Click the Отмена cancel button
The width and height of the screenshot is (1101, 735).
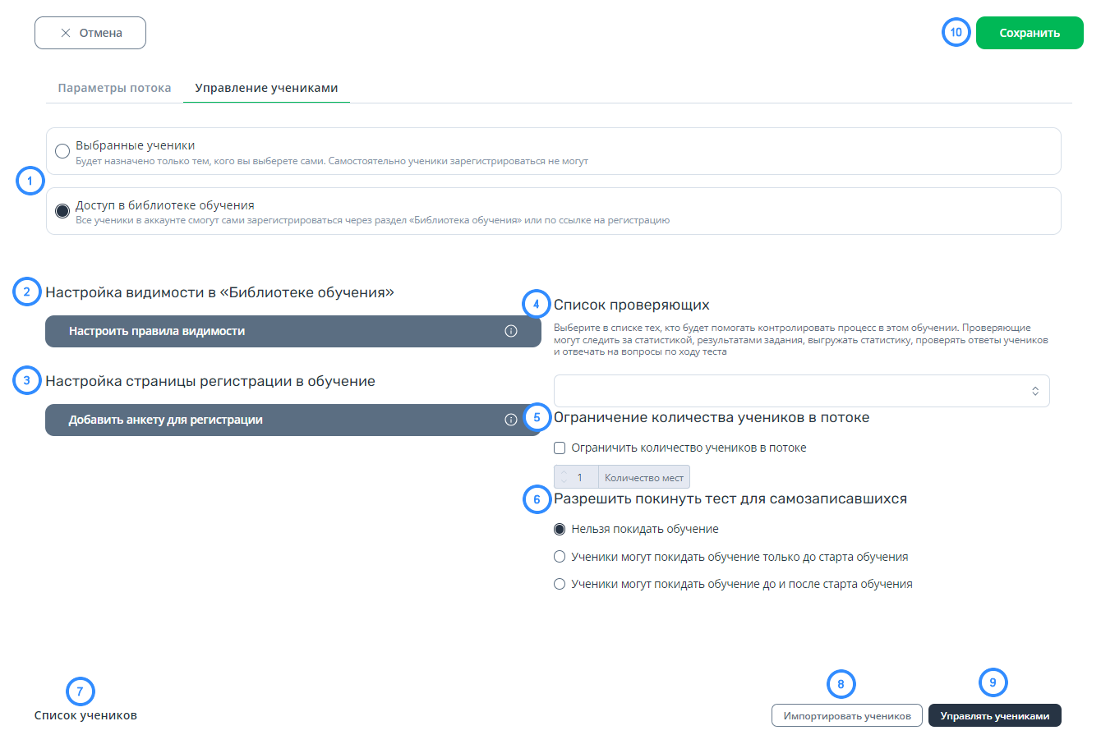(90, 33)
